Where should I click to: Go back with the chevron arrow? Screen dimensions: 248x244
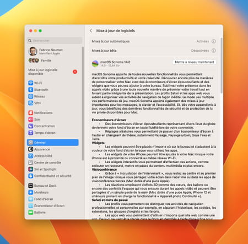click(91, 31)
